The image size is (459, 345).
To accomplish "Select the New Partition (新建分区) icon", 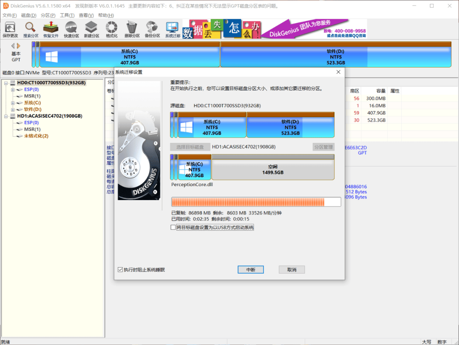I will (x=91, y=29).
